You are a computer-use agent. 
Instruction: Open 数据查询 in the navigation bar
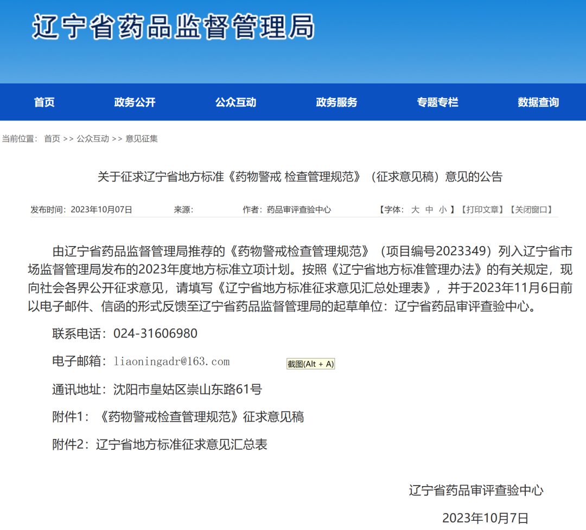coord(538,102)
